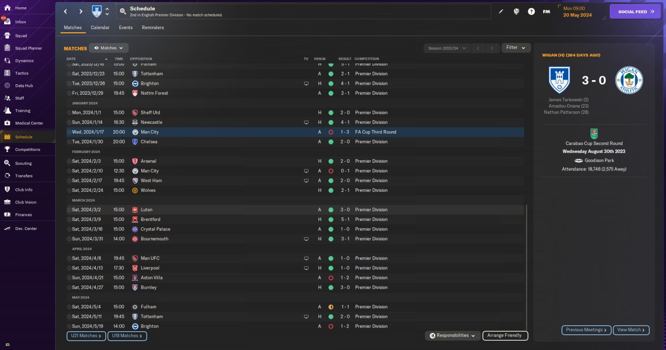Sort by the Opposition column header
Viewport: 666px width, 350px height.
141,59
